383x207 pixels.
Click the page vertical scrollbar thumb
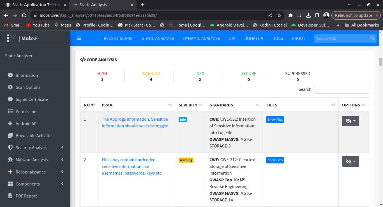pyautogui.click(x=381, y=62)
